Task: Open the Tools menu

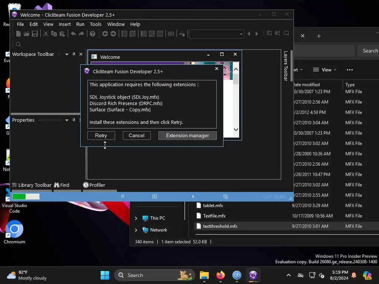Action: point(95,24)
